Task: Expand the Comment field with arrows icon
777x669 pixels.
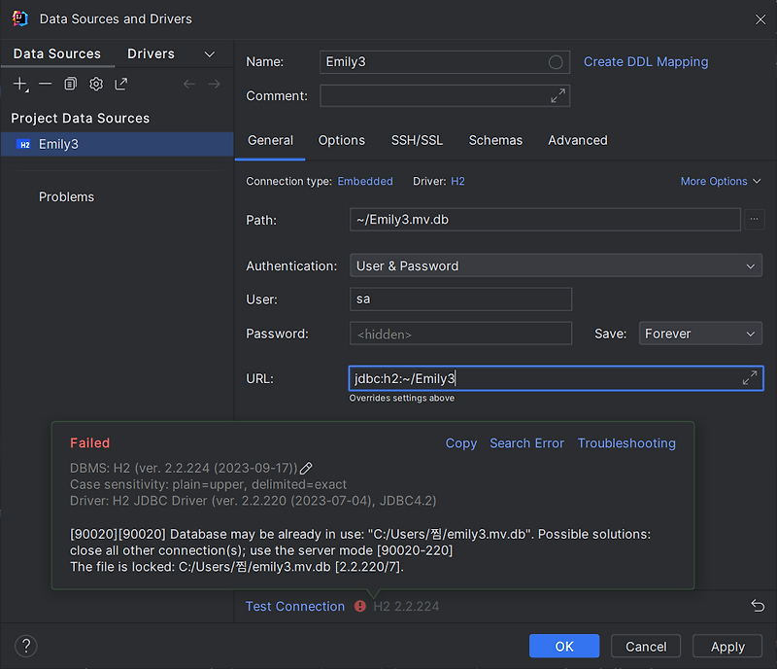Action: (557, 96)
